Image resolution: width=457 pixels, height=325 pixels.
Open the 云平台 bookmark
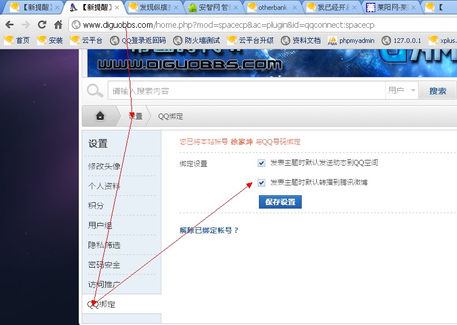(x=86, y=40)
